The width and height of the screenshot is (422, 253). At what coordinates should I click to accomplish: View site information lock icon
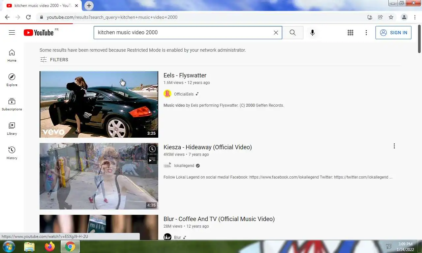[41, 17]
